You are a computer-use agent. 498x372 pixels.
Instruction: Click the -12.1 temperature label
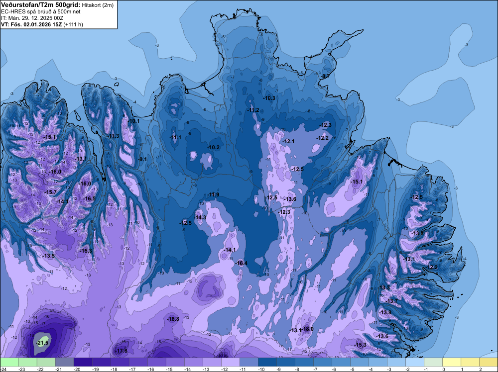[288, 141]
